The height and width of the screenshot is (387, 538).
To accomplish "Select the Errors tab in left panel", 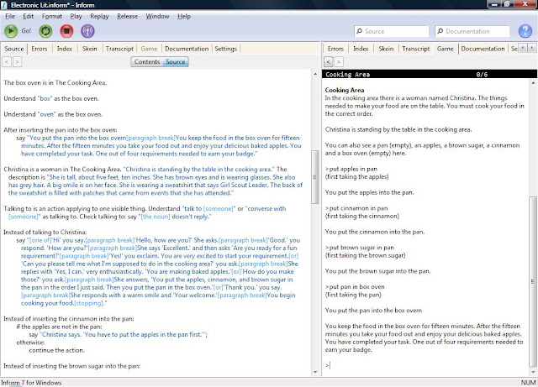I will [40, 49].
